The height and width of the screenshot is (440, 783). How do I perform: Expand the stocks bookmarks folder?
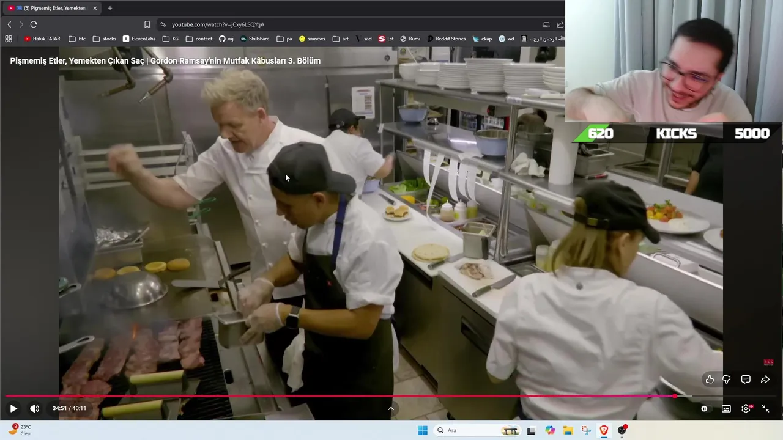pos(105,38)
